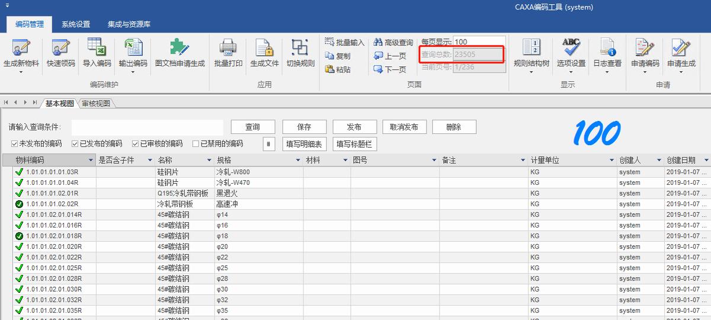
Task: Go to 上一页 previous page
Action: point(390,56)
